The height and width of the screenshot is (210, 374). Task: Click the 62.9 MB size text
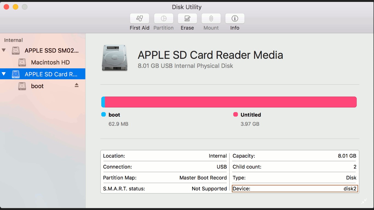click(x=119, y=124)
